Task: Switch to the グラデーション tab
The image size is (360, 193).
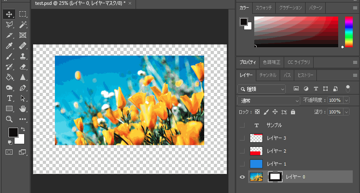Action: pyautogui.click(x=290, y=8)
